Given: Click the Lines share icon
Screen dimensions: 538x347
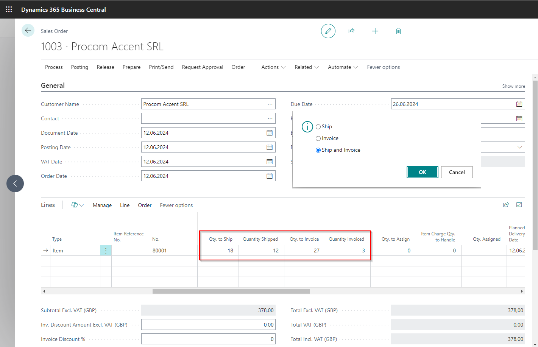Looking at the screenshot, I should click(506, 205).
